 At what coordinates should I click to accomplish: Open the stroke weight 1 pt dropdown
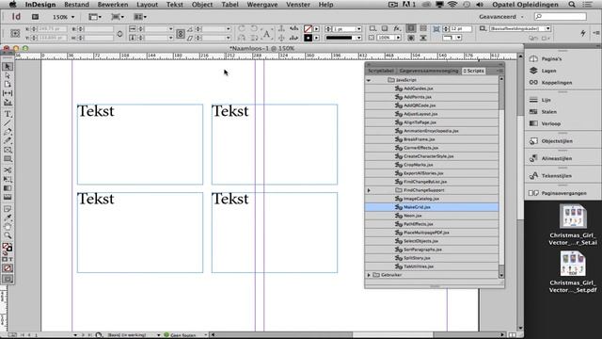pos(359,29)
